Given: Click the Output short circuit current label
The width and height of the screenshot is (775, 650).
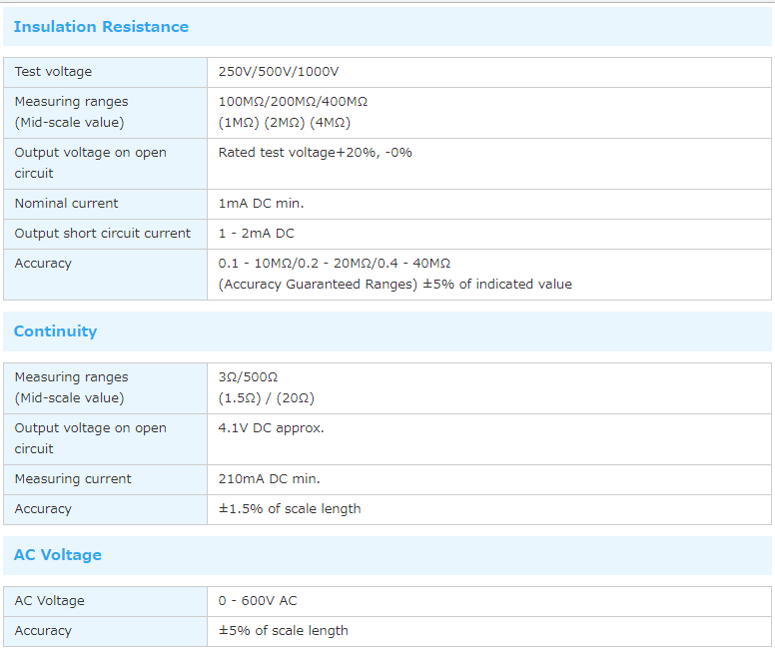Looking at the screenshot, I should point(102,234).
